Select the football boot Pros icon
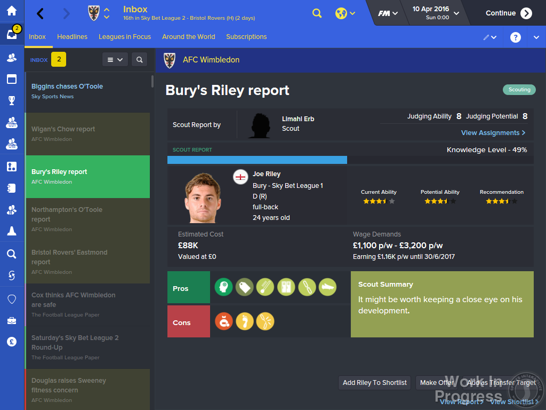Image resolution: width=546 pixels, height=410 pixels. coord(327,287)
